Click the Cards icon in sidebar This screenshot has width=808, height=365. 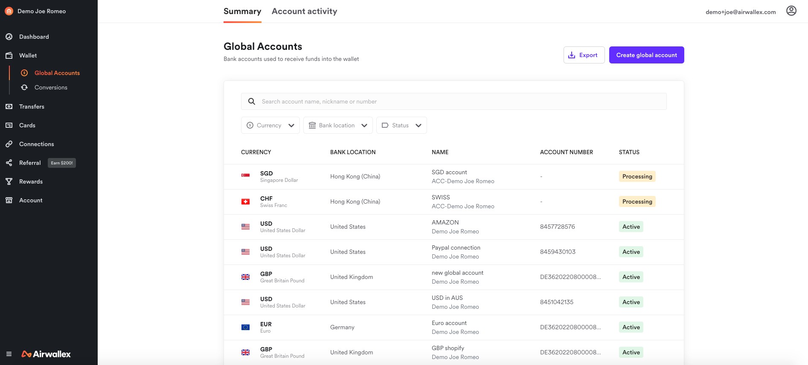click(9, 125)
